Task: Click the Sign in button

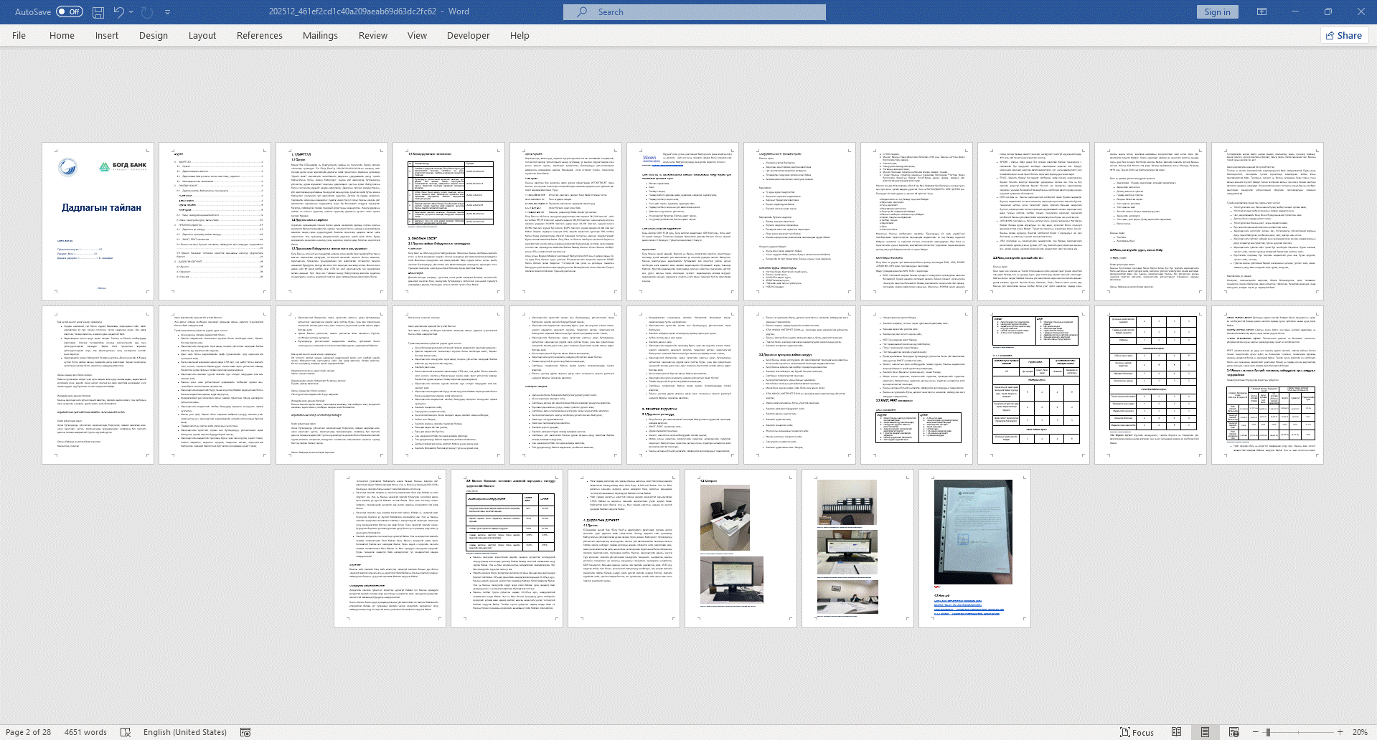Action: [1217, 11]
